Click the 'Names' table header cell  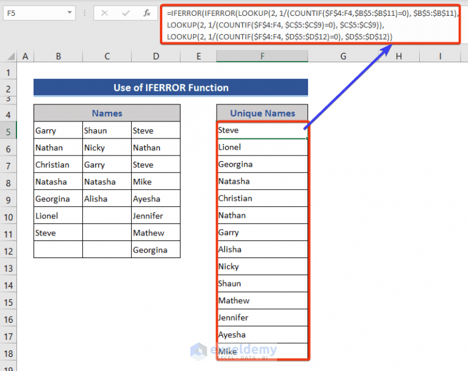point(107,113)
